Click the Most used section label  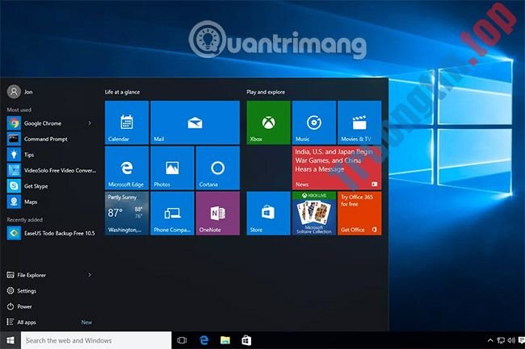click(x=19, y=110)
